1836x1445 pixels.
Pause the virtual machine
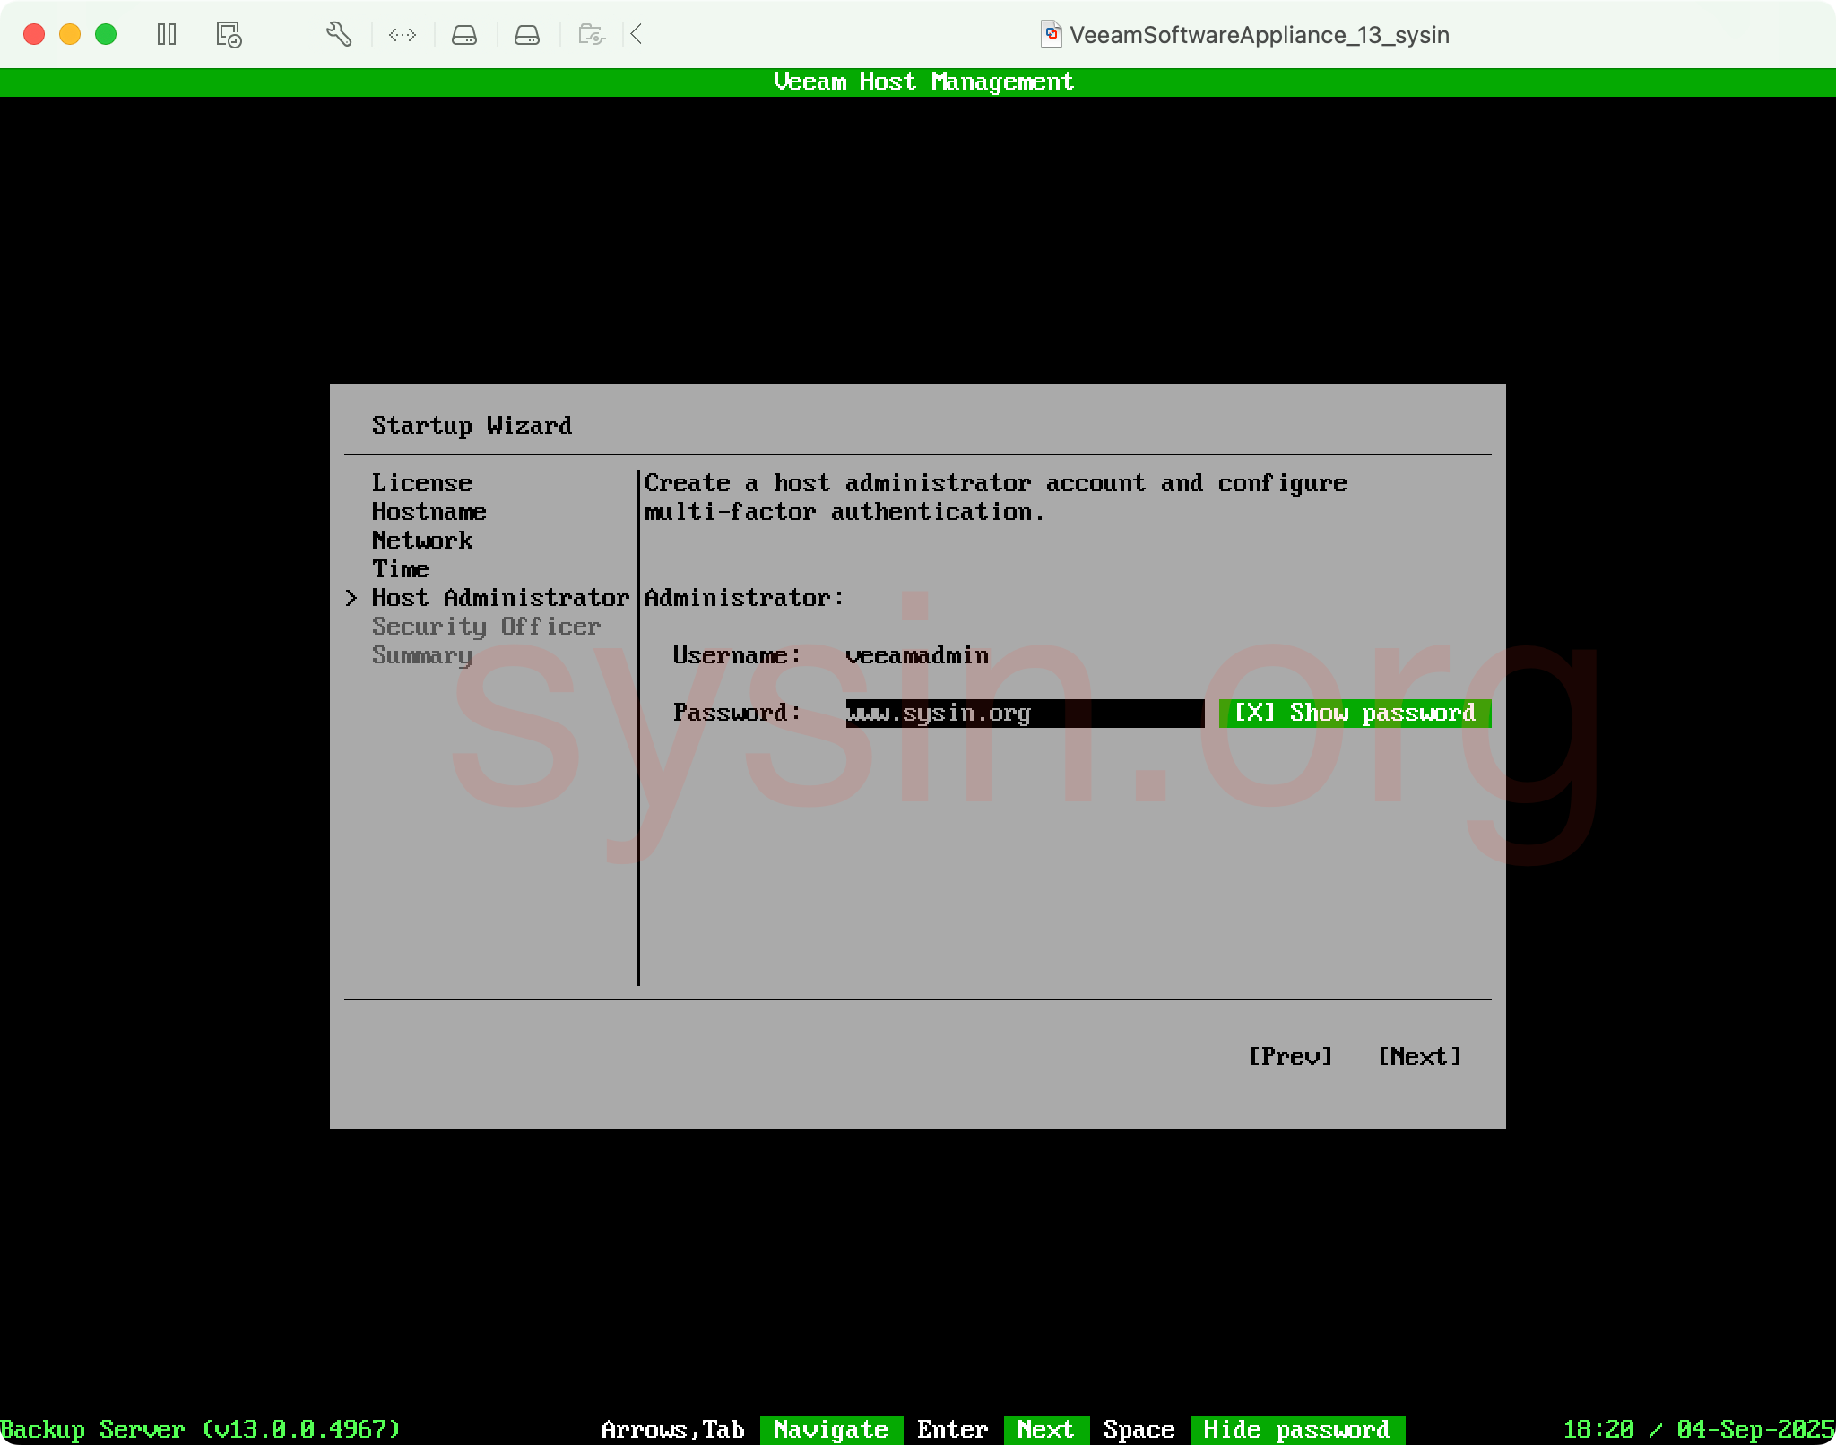pos(167,34)
